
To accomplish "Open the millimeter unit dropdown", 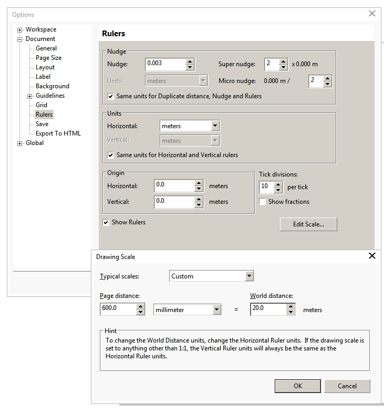I will [x=216, y=309].
